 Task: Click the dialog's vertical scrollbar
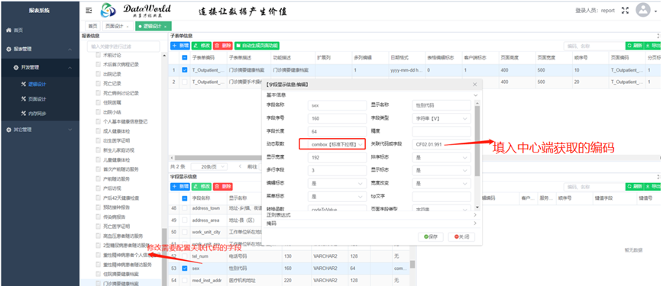tap(477, 140)
